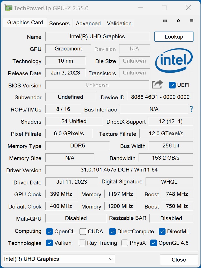Uncheck the Vulkan checkbox
Image resolution: width=201 pixels, height=268 pixels.
(x=49, y=243)
